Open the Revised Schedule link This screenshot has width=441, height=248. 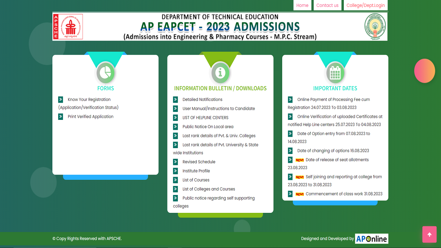click(199, 162)
